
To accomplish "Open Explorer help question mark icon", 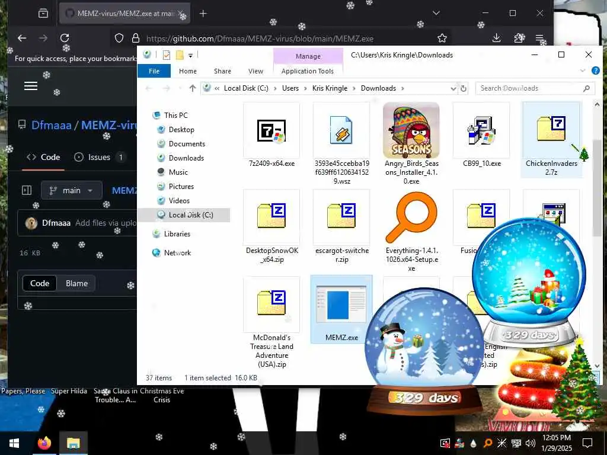I will [x=595, y=71].
